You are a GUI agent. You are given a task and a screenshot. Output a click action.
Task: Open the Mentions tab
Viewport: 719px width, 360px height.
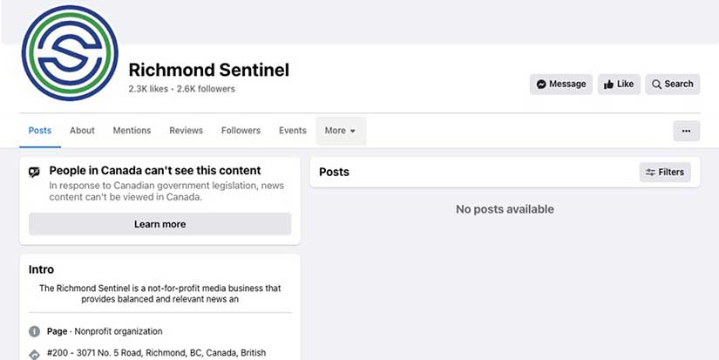tap(132, 131)
